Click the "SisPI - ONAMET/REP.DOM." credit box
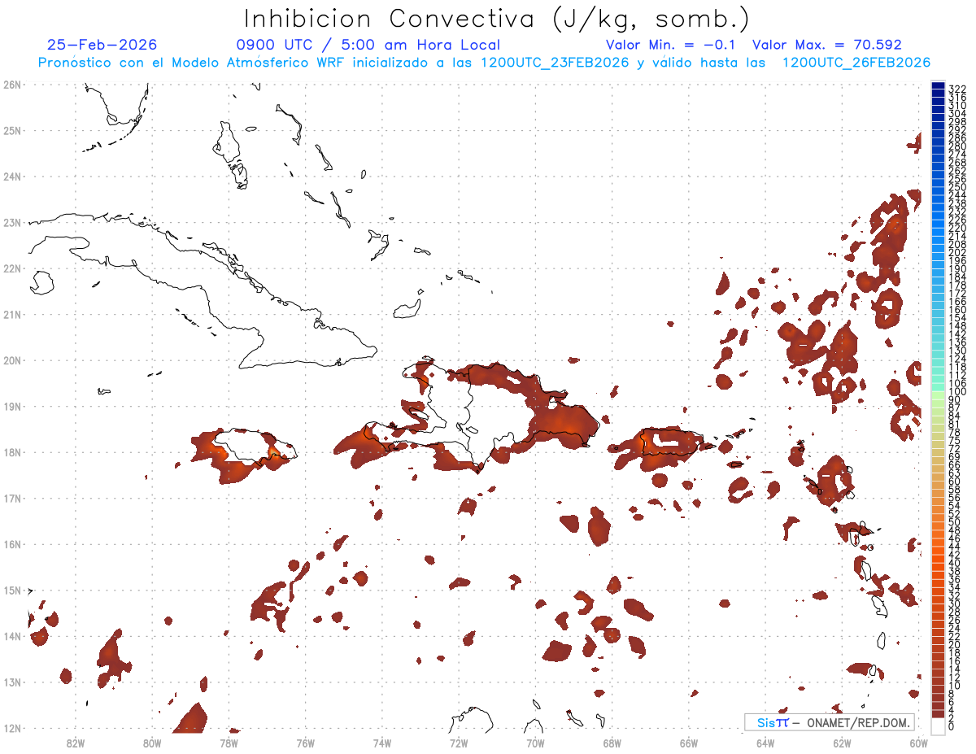 [830, 722]
